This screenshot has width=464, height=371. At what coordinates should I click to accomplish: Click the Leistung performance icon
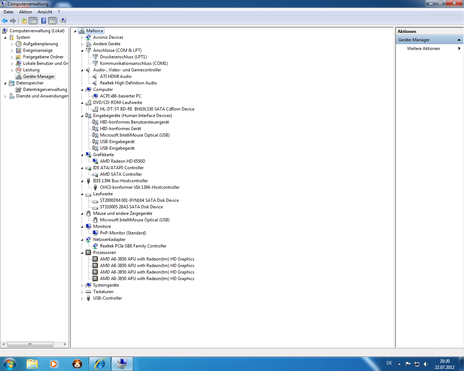click(x=18, y=70)
